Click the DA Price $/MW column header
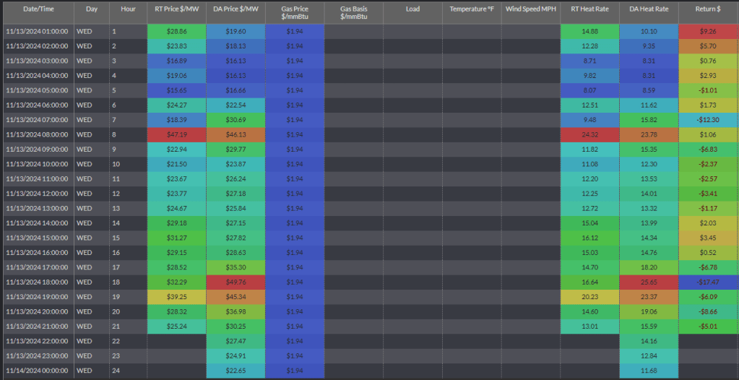The height and width of the screenshot is (380, 739). (235, 9)
